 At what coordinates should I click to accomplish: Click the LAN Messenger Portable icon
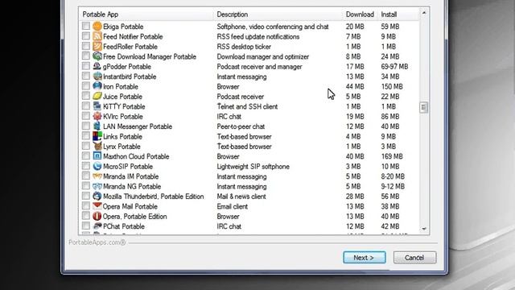pos(97,126)
